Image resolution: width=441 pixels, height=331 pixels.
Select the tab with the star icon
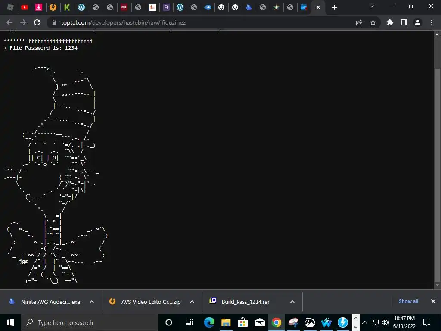coord(276,7)
